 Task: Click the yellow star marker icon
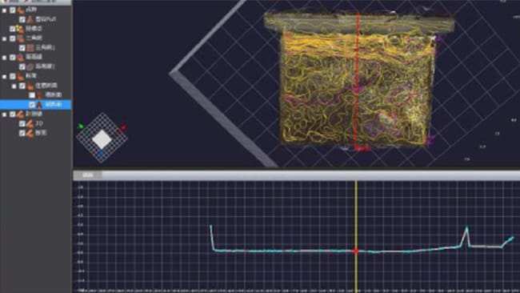point(20,29)
